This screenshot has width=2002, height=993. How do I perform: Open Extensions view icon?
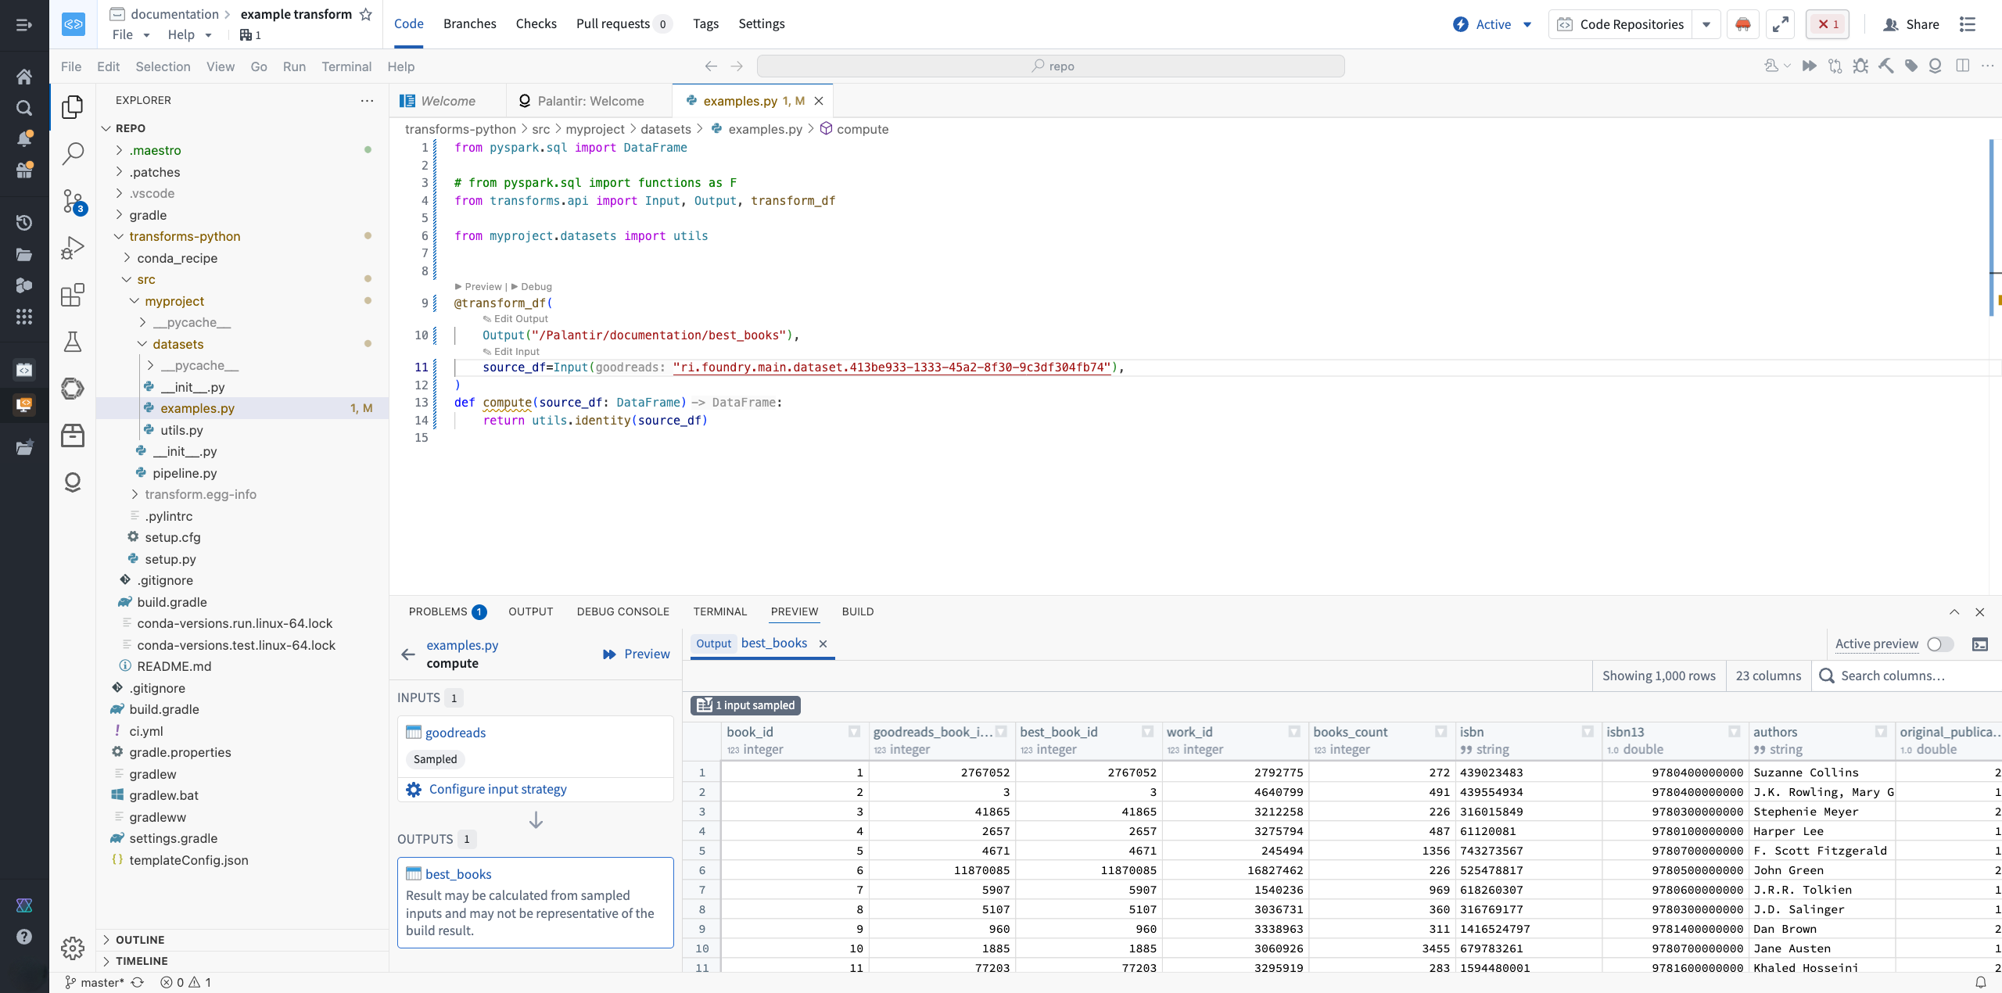tap(73, 295)
